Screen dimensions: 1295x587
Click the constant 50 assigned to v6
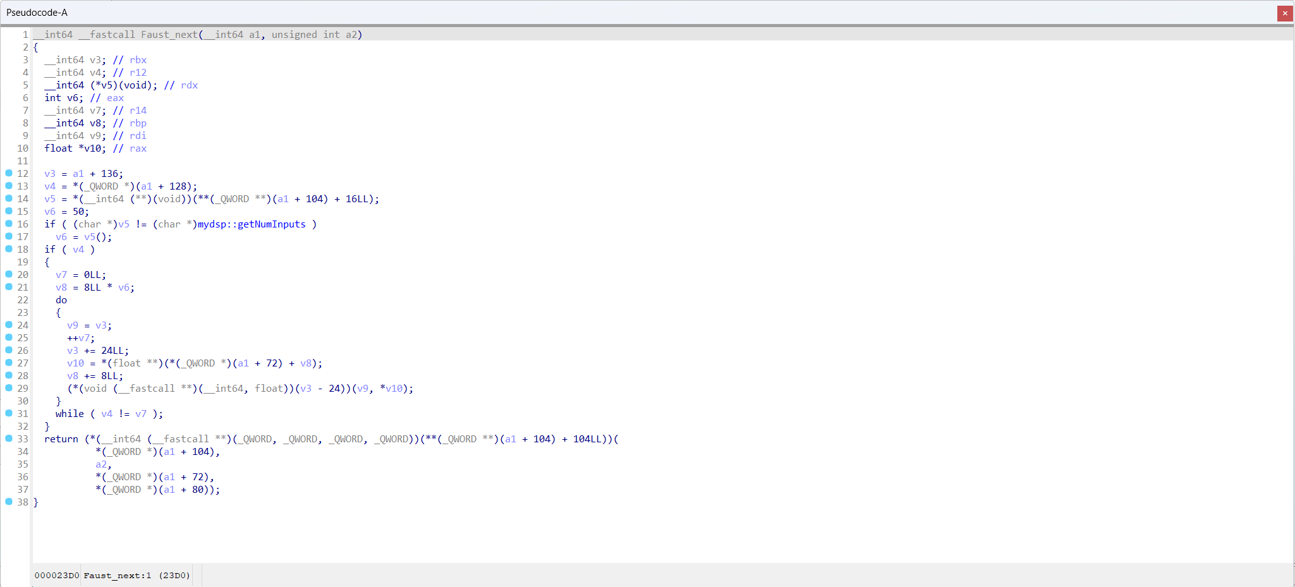78,212
